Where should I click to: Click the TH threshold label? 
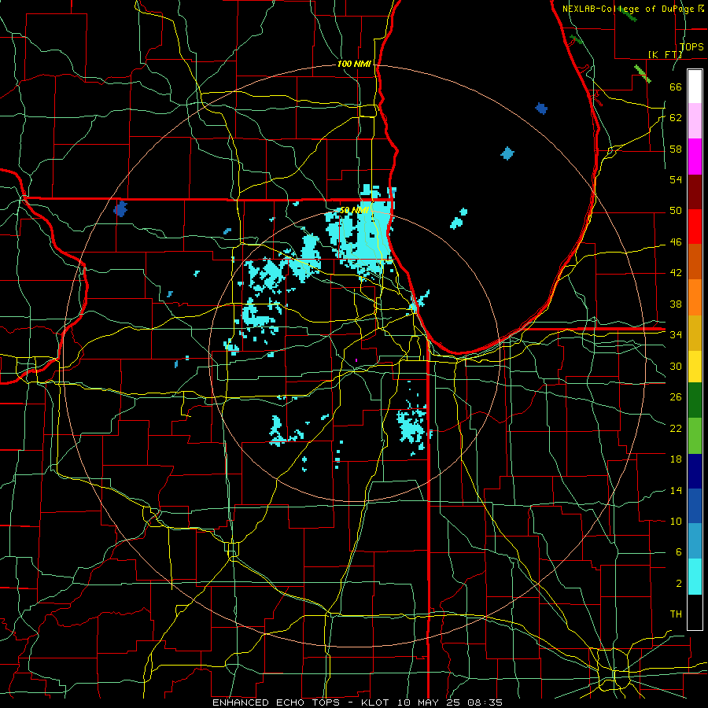(676, 614)
